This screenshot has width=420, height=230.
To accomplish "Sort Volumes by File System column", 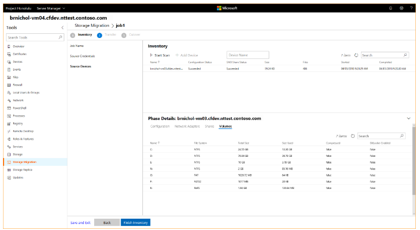I will [x=200, y=143].
